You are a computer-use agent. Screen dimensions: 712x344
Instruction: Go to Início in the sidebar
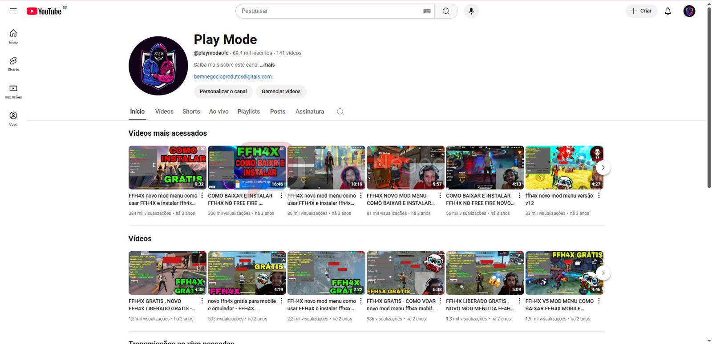tap(13, 37)
